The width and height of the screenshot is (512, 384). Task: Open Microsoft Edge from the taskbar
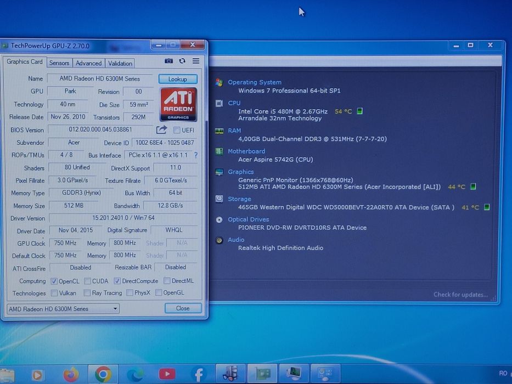[x=135, y=374]
